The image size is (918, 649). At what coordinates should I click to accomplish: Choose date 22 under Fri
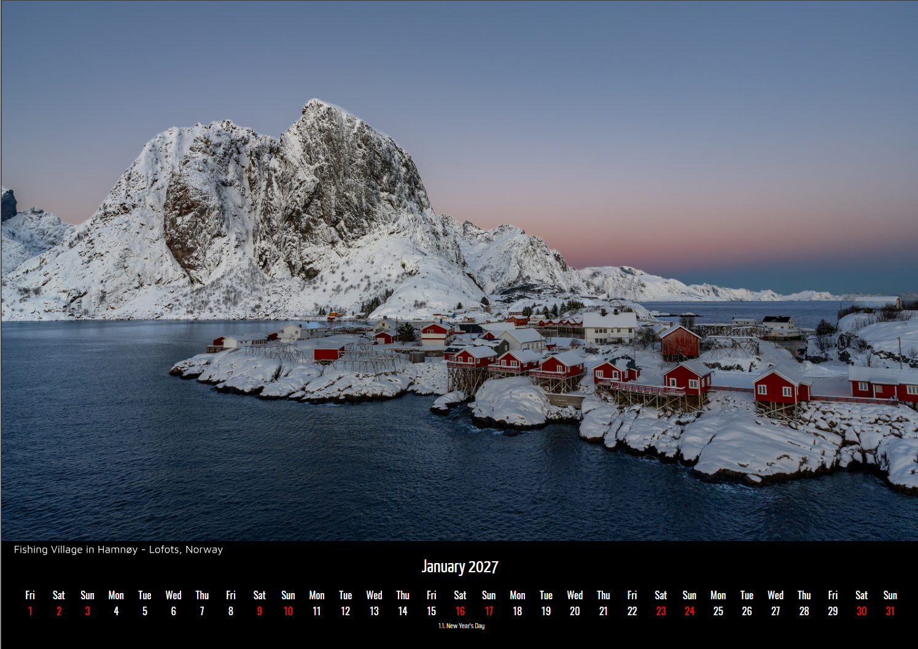tap(632, 611)
